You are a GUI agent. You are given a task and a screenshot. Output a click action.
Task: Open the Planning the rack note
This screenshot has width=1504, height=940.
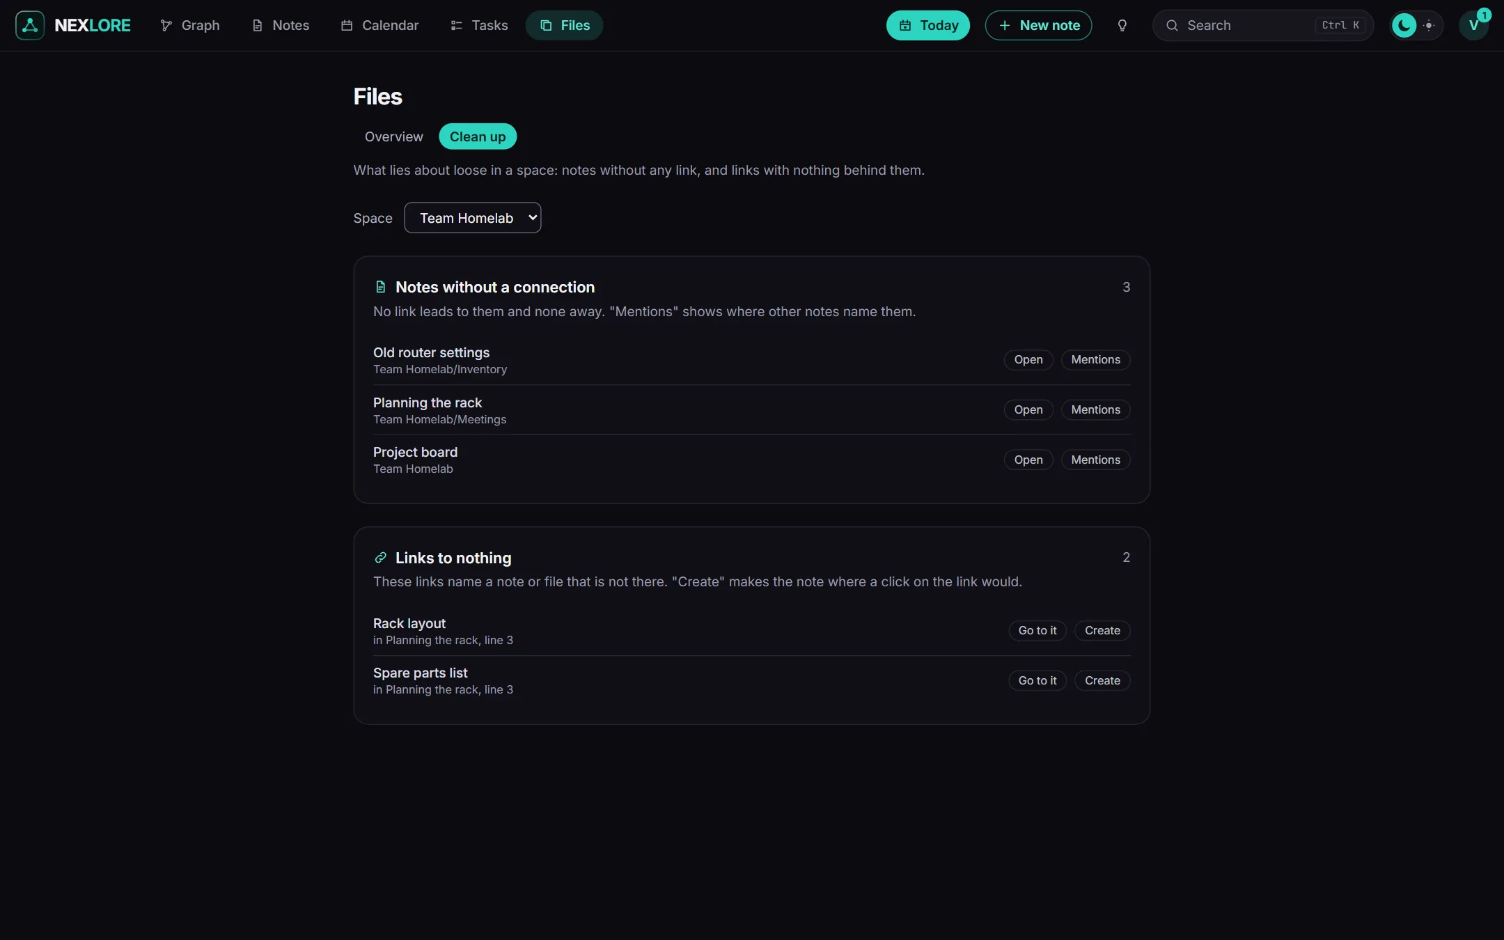pyautogui.click(x=1028, y=409)
